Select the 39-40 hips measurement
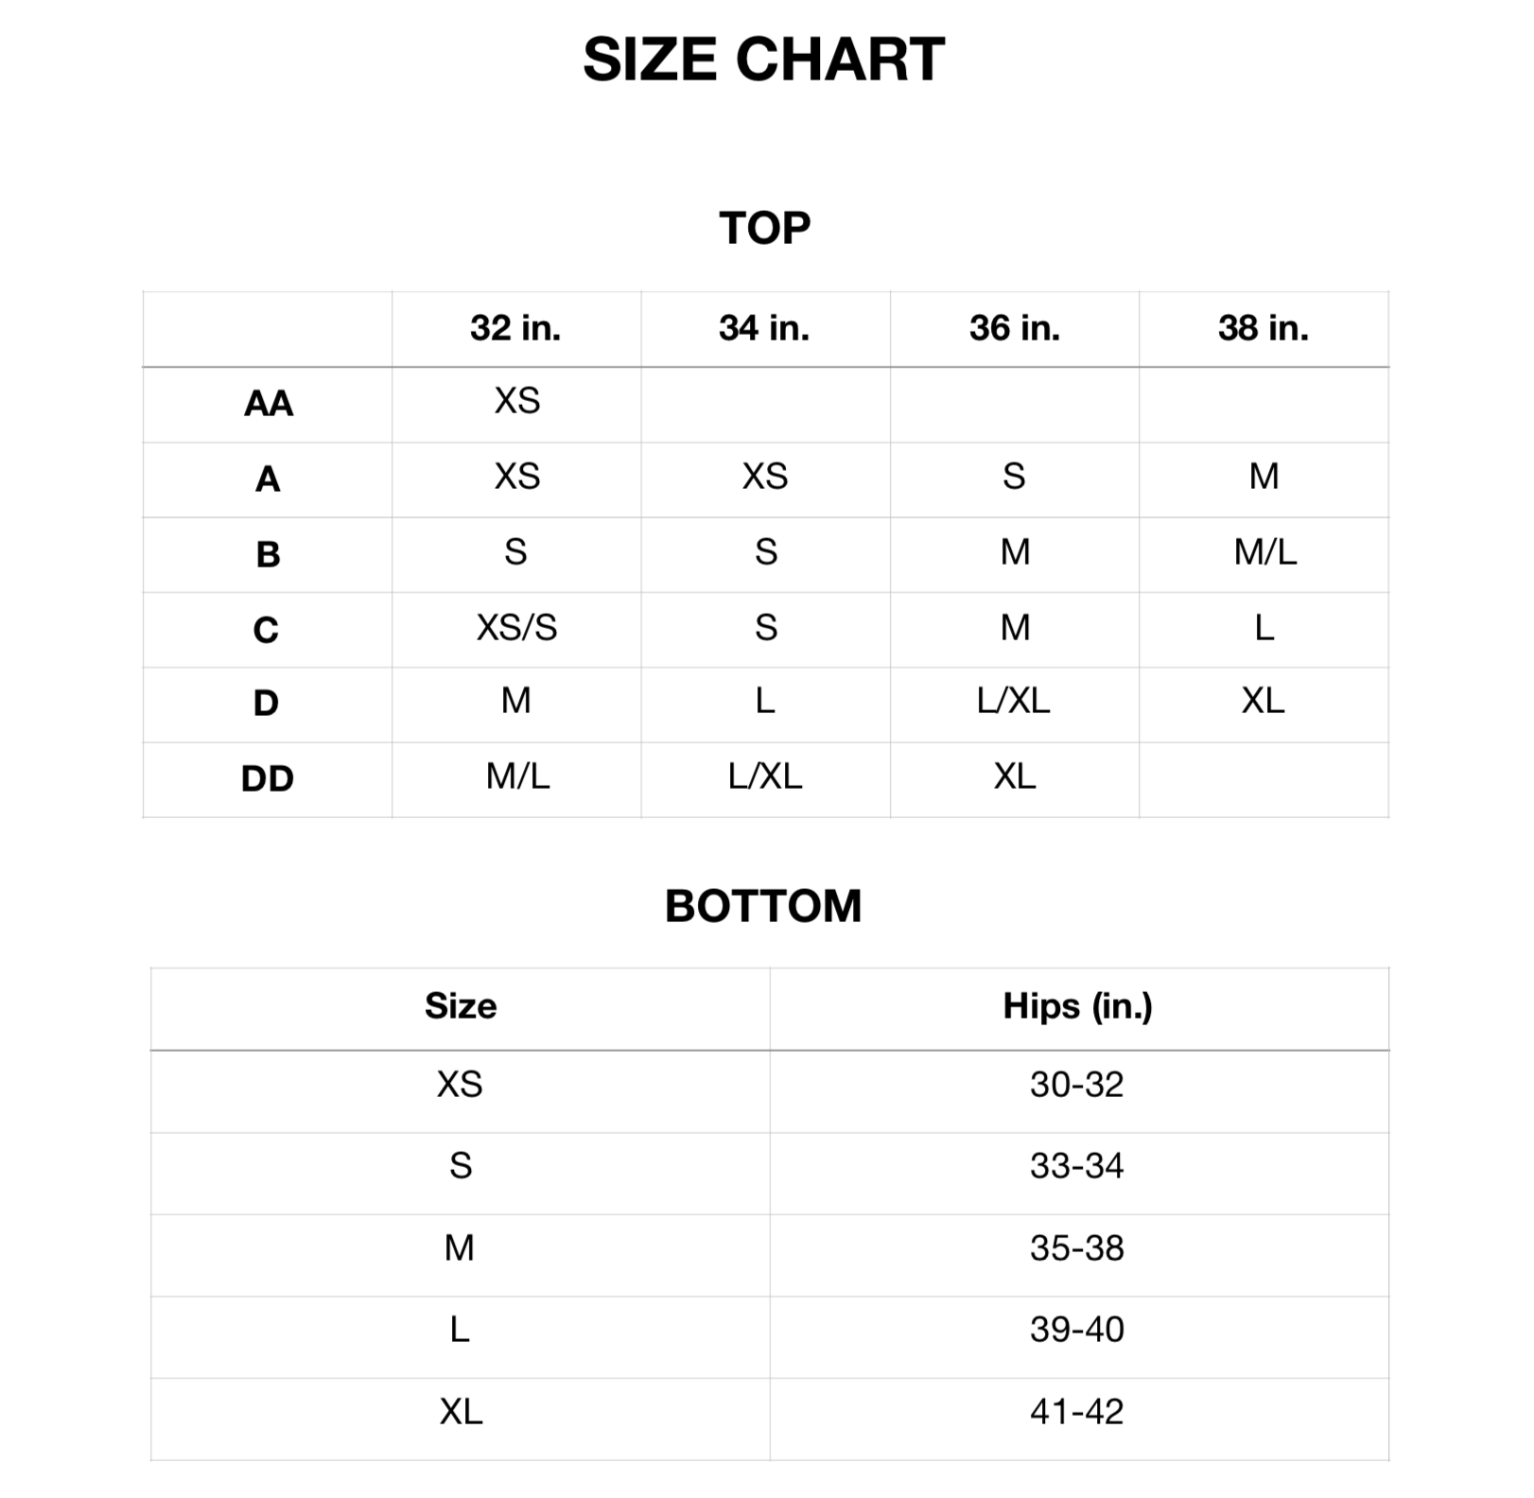 pos(1077,1330)
